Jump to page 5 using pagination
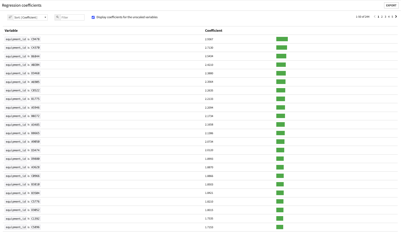401x232 pixels. [392, 16]
